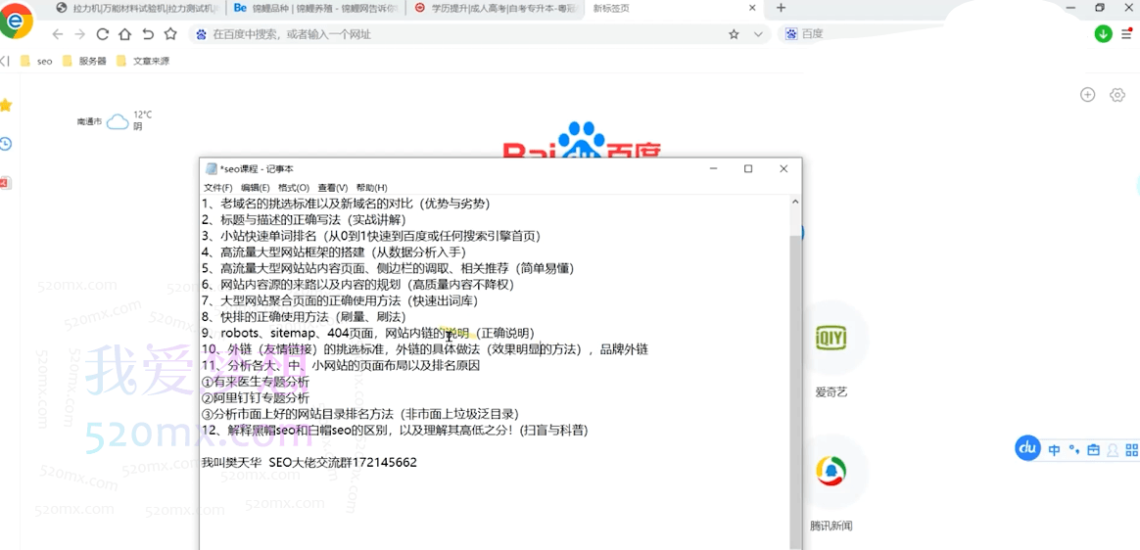Click line 3 小站快速单词排名

pyautogui.click(x=371, y=236)
